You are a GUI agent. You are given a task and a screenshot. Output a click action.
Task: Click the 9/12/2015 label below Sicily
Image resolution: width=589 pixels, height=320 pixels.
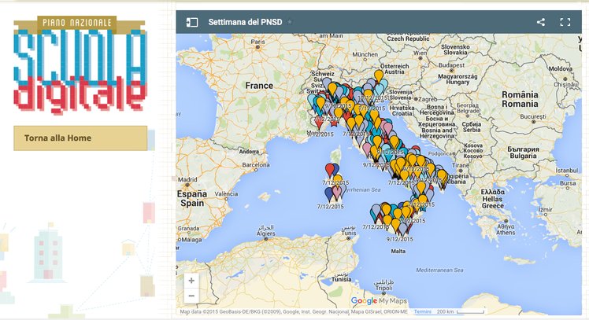pos(400,239)
